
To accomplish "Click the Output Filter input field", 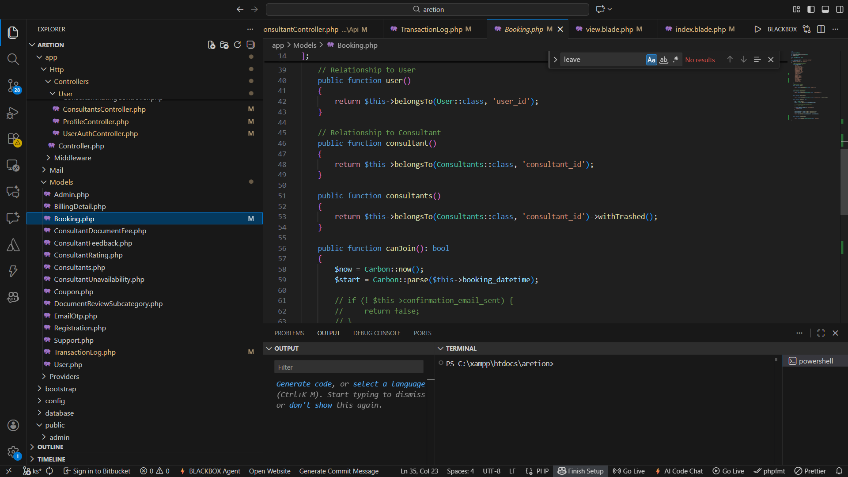I will click(x=348, y=367).
